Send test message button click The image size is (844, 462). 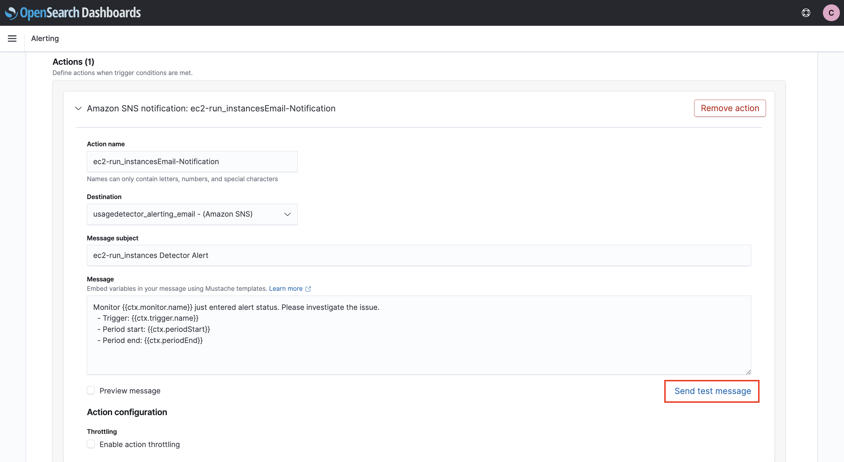point(713,391)
